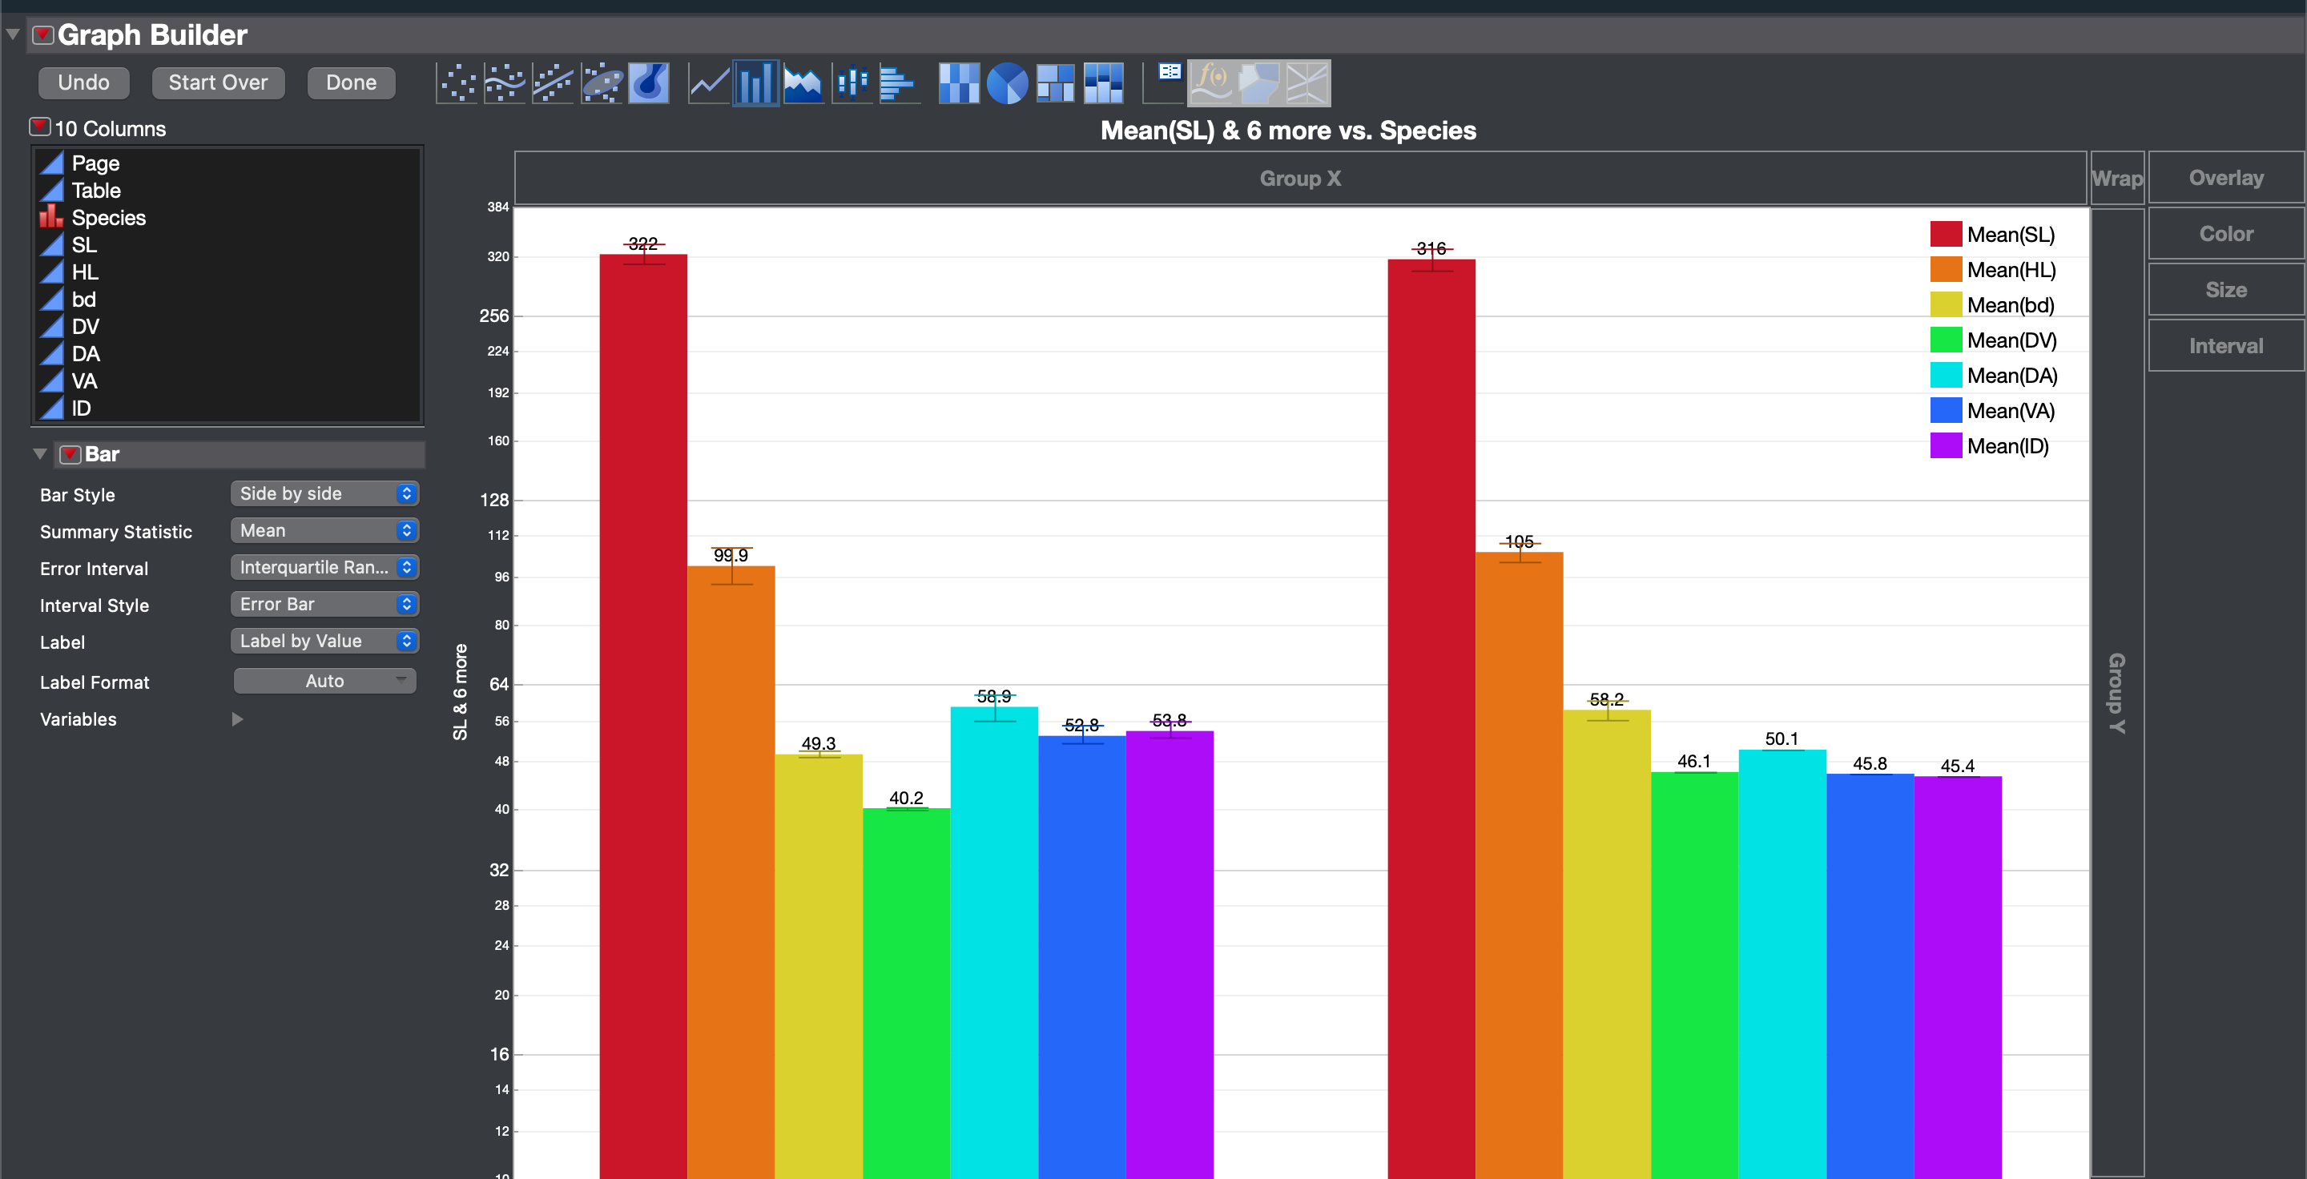Viewport: 2307px width, 1179px height.
Task: Click the Start Over button
Action: pos(218,82)
